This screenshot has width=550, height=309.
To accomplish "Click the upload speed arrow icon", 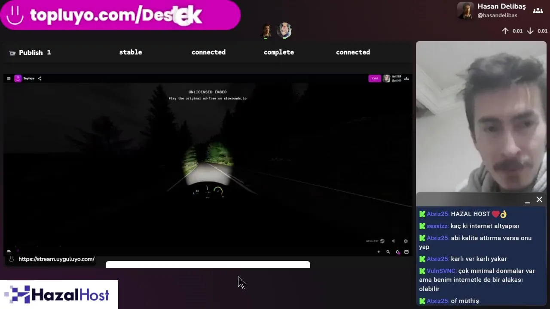I will coord(505,31).
